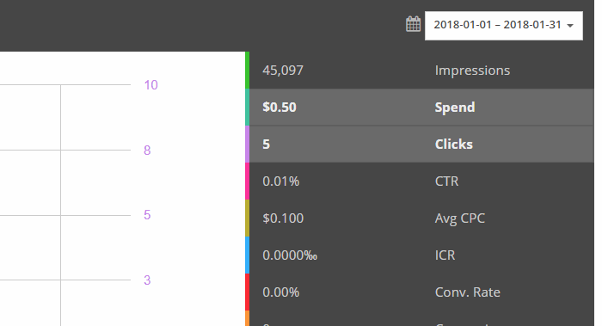Click the blue ICR color bar

pyautogui.click(x=248, y=255)
